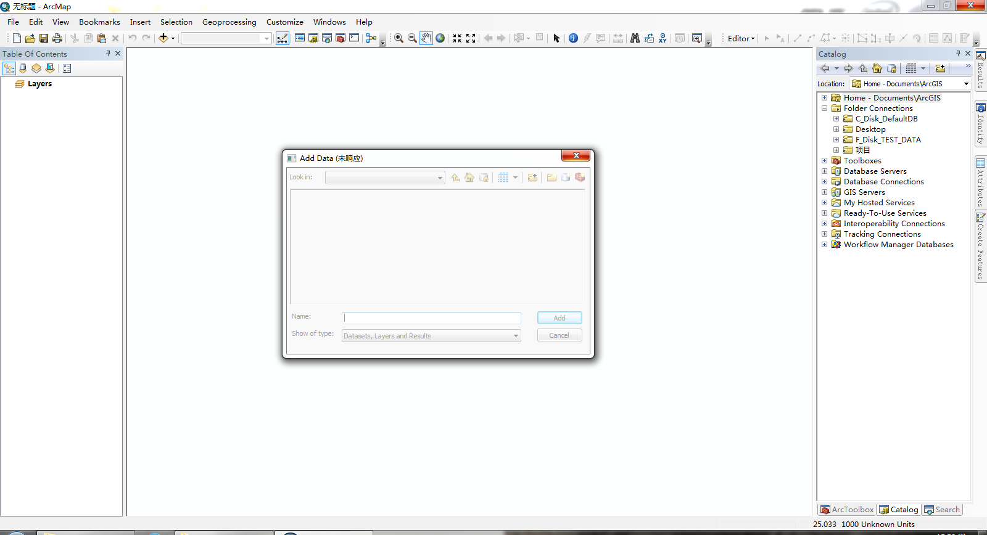987x535 pixels.
Task: Select the Layers data frame
Action: coord(39,84)
